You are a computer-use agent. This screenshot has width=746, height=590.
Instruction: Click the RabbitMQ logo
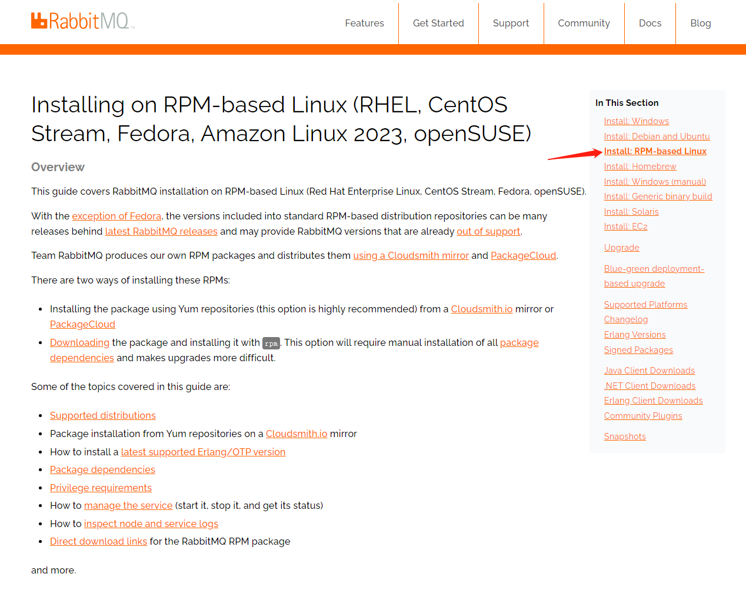coord(82,21)
